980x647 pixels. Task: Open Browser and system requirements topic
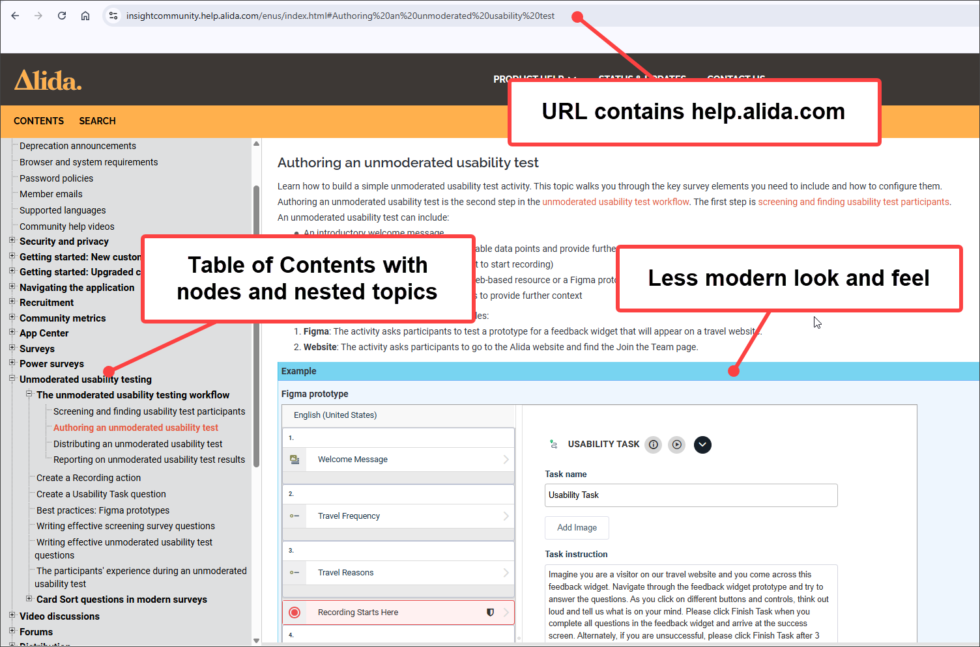click(x=89, y=162)
